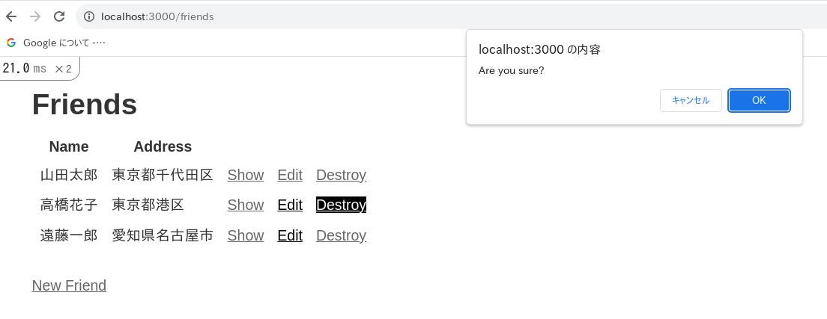Image resolution: width=827 pixels, height=319 pixels.
Task: Open the New Friend link
Action: tap(69, 285)
